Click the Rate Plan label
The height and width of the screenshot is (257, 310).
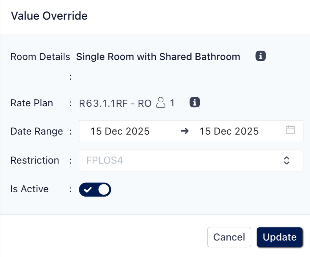click(x=31, y=103)
